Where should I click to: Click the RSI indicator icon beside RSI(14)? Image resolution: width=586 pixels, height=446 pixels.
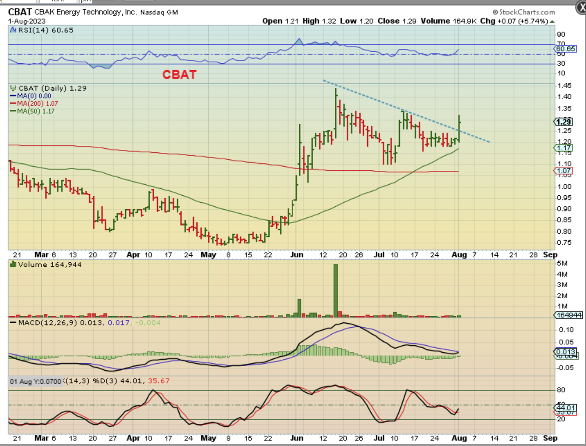click(13, 30)
